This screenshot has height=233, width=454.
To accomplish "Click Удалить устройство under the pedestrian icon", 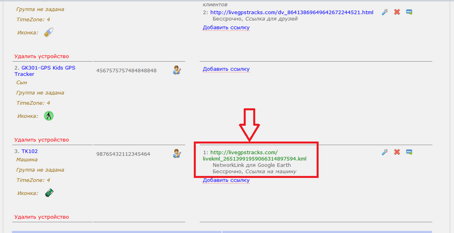I will pyautogui.click(x=41, y=140).
